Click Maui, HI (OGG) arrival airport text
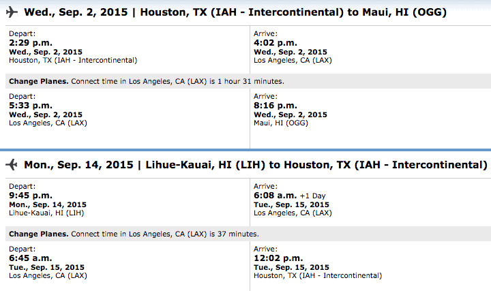Screen dimensions: 491x291 (x=281, y=123)
